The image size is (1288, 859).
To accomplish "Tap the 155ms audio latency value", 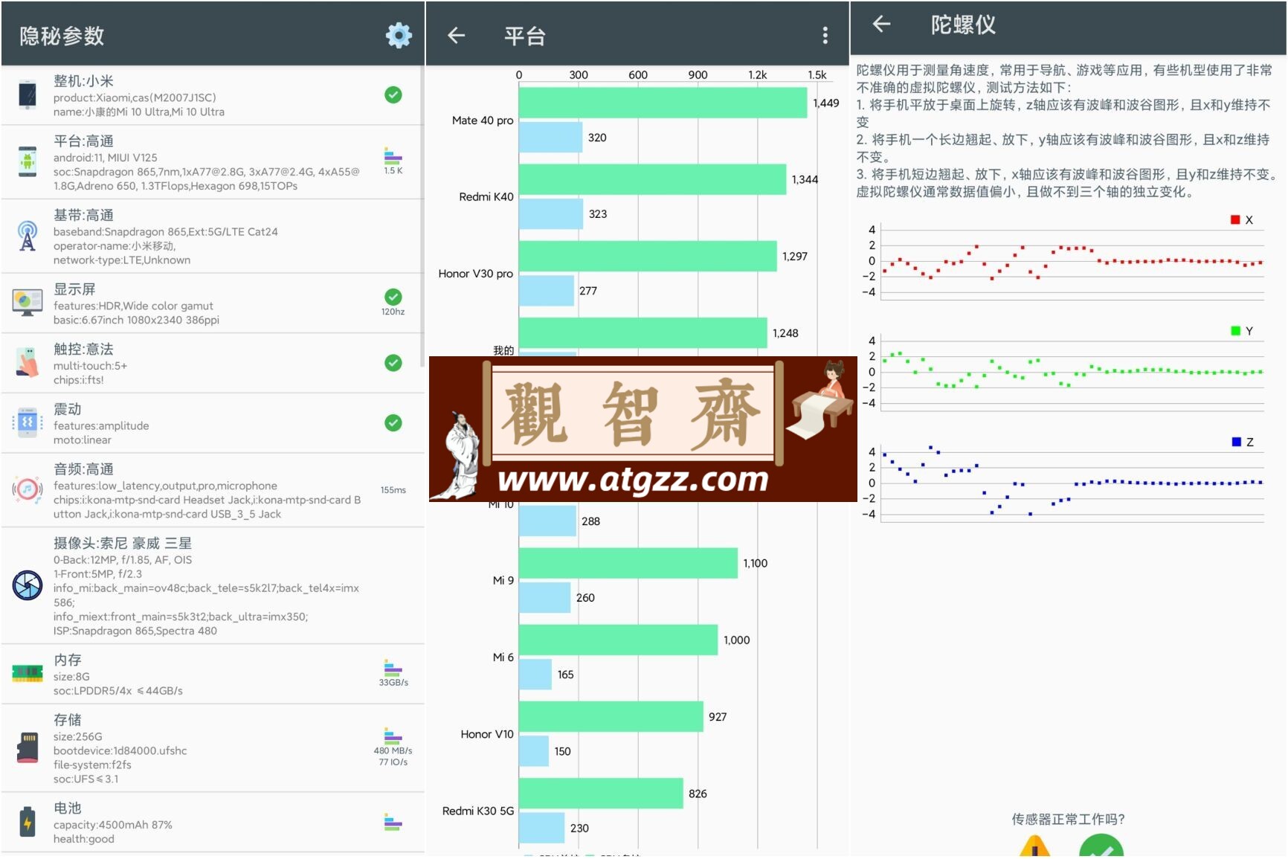I will (x=393, y=490).
